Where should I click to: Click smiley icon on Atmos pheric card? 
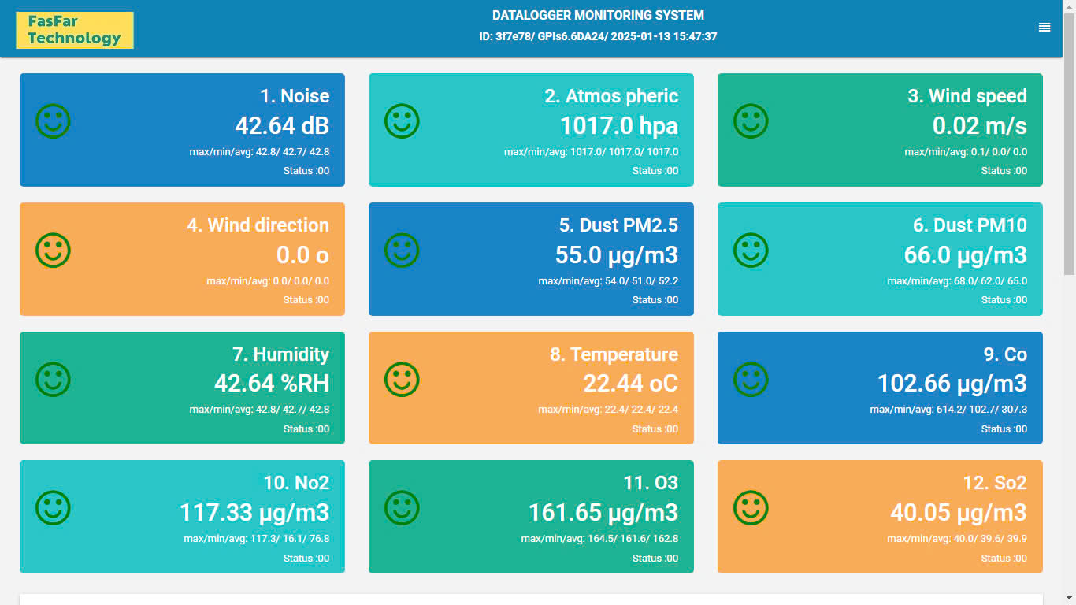[402, 121]
